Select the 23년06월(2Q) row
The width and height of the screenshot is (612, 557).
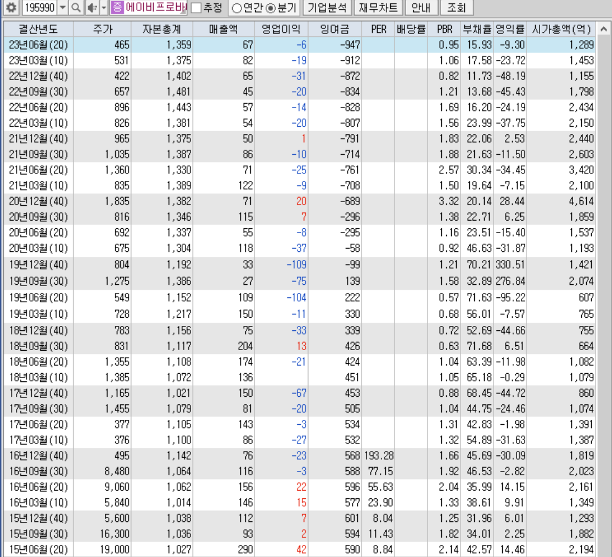[299, 45]
